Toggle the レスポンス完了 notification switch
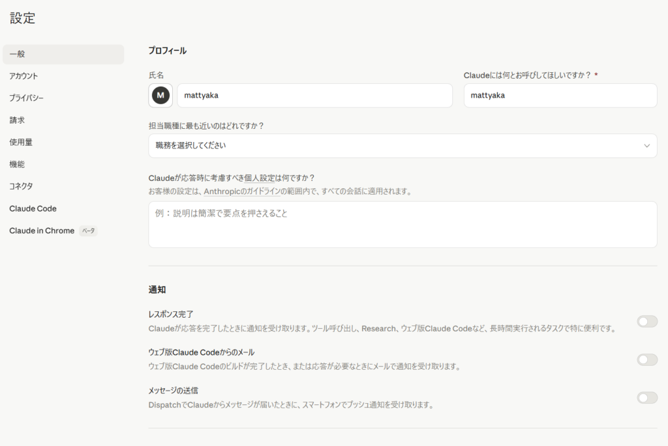 [x=646, y=321]
